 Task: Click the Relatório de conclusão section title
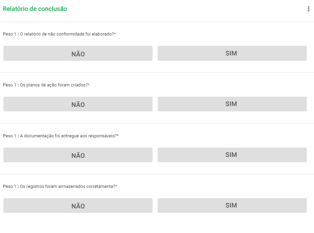click(x=35, y=9)
